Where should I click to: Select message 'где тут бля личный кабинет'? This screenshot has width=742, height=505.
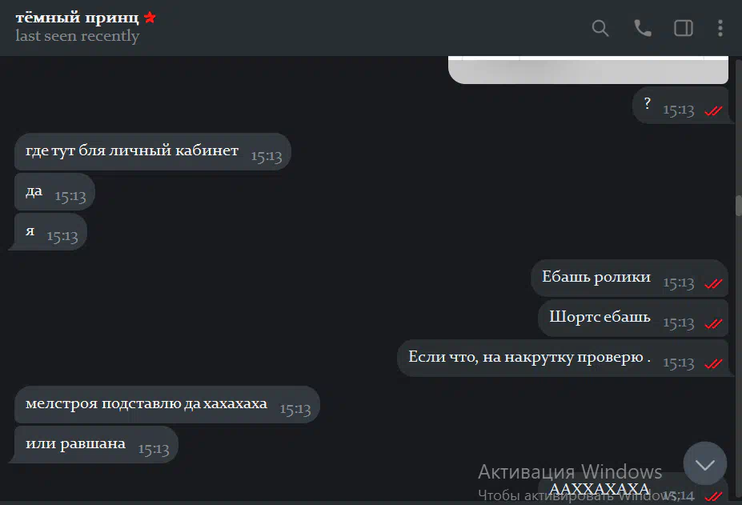click(152, 151)
